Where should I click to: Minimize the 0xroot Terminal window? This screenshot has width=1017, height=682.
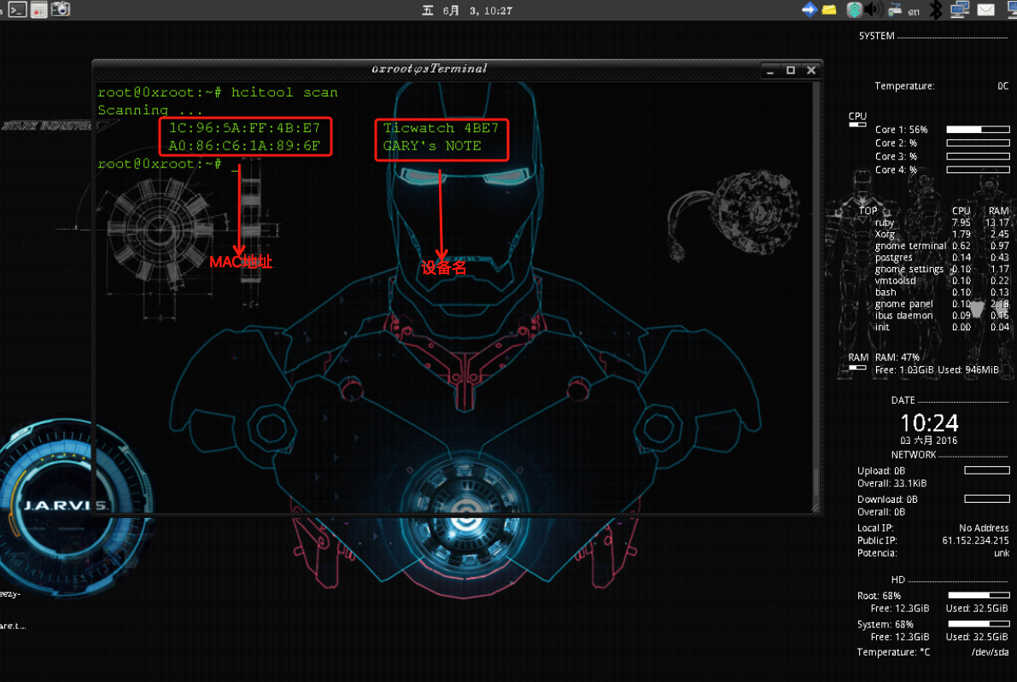[x=770, y=70]
